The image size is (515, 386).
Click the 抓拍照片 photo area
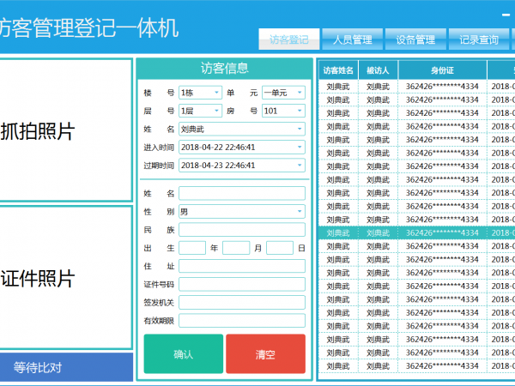(66, 131)
